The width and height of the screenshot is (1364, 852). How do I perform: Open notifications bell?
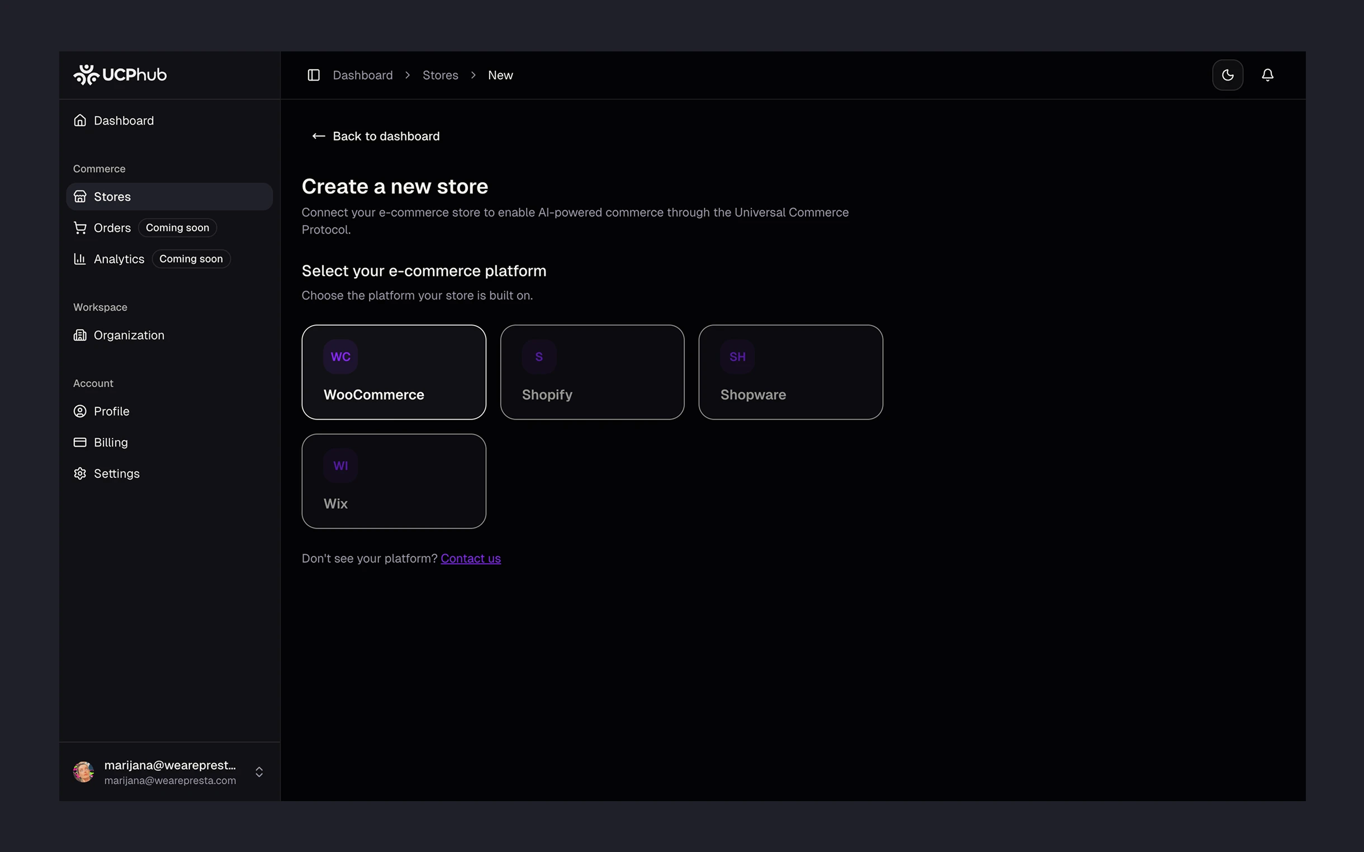[x=1268, y=75]
